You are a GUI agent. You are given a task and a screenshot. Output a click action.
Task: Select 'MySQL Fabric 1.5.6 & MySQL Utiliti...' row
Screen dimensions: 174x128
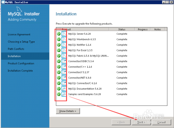88,56
